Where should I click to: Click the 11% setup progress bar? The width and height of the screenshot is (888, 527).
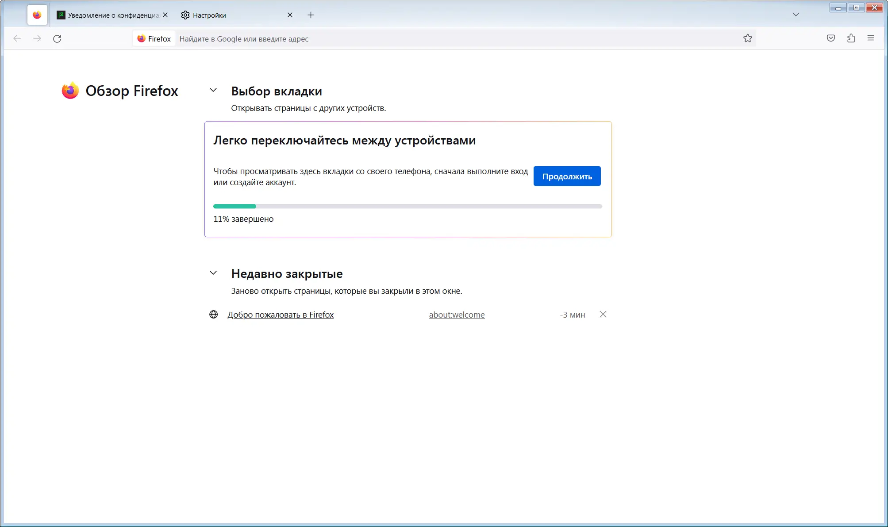(407, 206)
